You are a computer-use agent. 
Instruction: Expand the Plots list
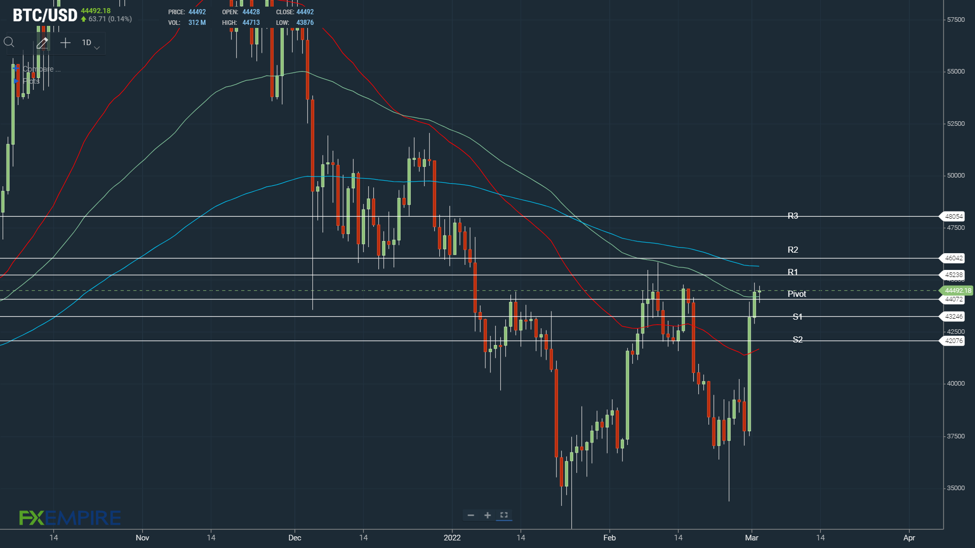[x=30, y=81]
